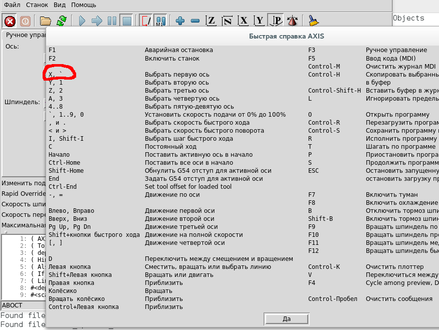The image size is (439, 330).
Task: Switch to Y front view icon
Action: 259,21
